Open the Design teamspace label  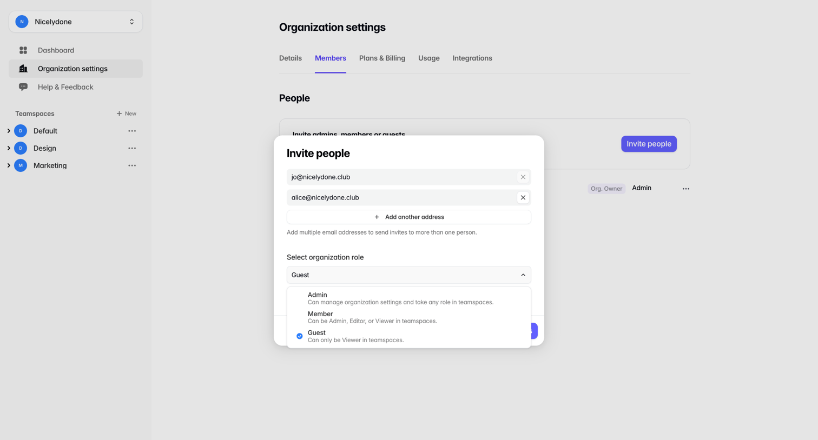[45, 148]
